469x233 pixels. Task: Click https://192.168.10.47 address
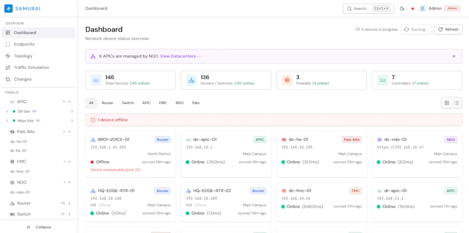click(x=400, y=147)
